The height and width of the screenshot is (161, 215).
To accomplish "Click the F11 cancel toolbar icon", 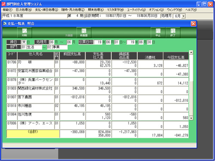I will [158, 33].
